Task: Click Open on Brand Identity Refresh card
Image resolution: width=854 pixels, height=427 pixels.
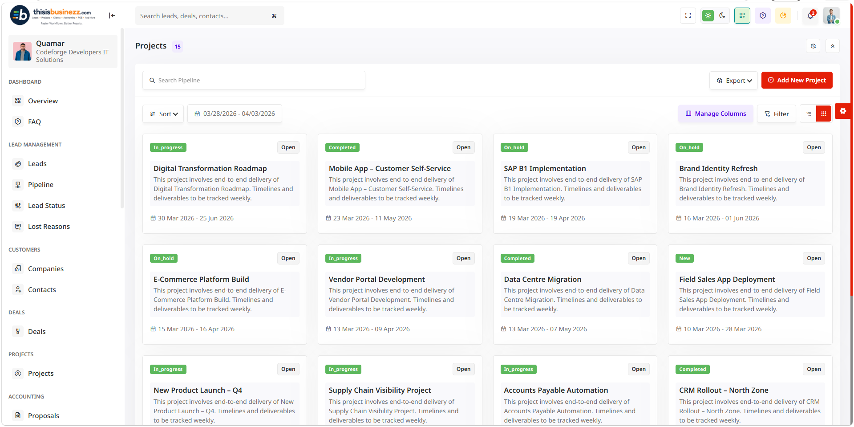Action: (814, 147)
